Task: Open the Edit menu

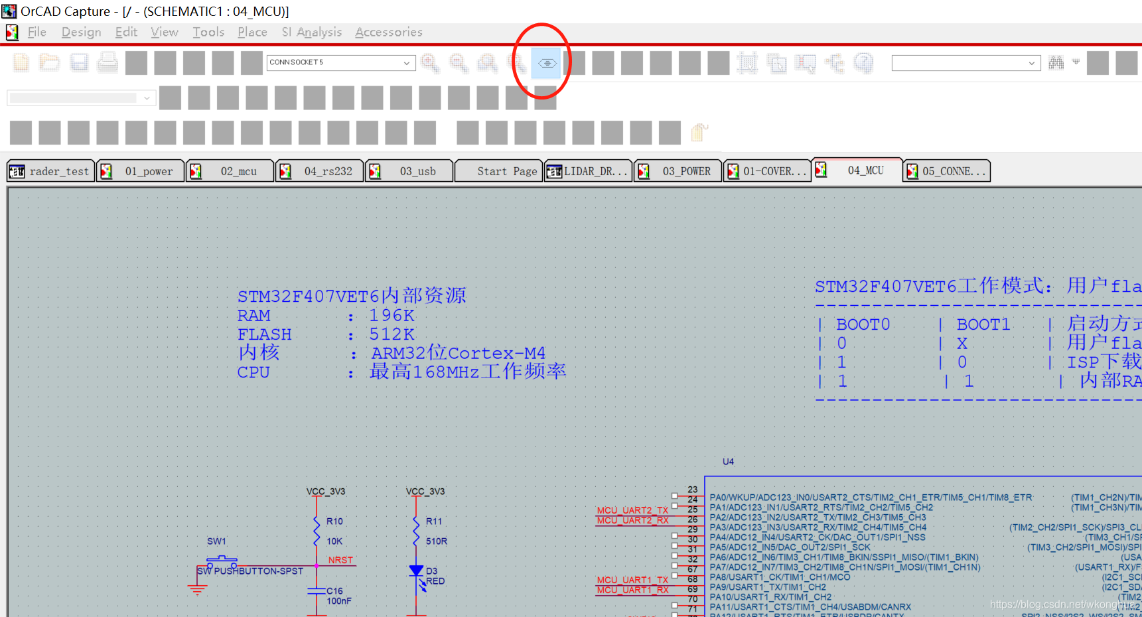Action: click(x=126, y=32)
